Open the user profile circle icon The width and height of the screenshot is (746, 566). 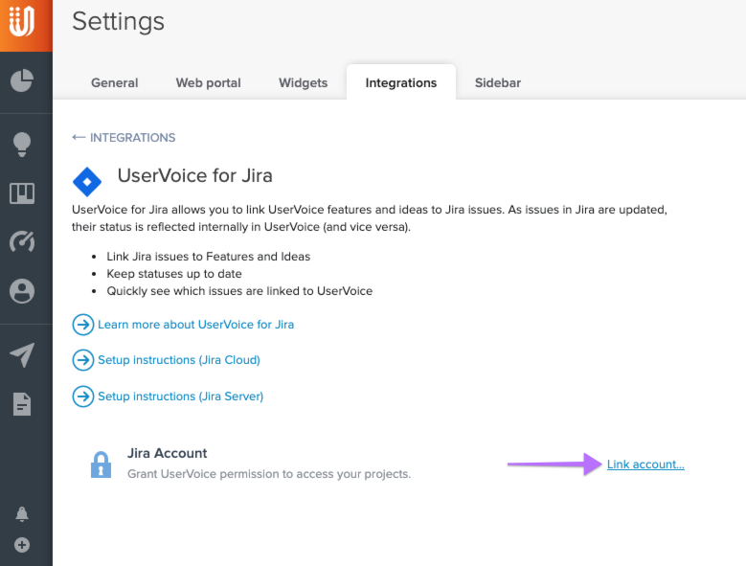pyautogui.click(x=22, y=291)
